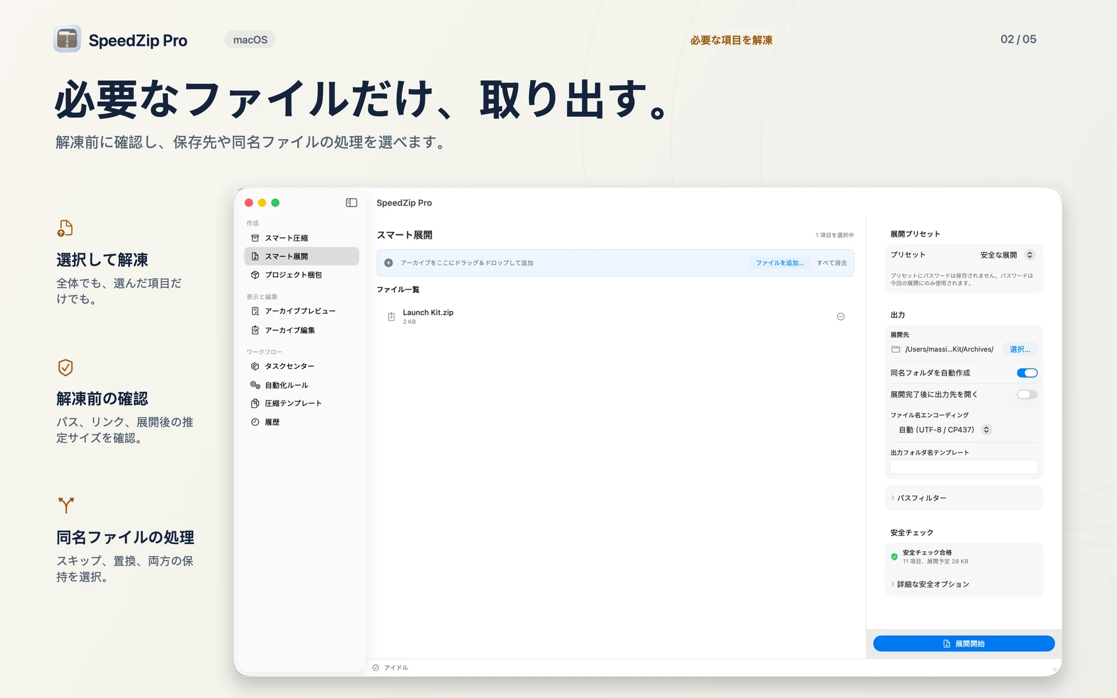This screenshot has width=1117, height=698.
Task: Click the 1 項目を選択中 status text
Action: tap(834, 235)
